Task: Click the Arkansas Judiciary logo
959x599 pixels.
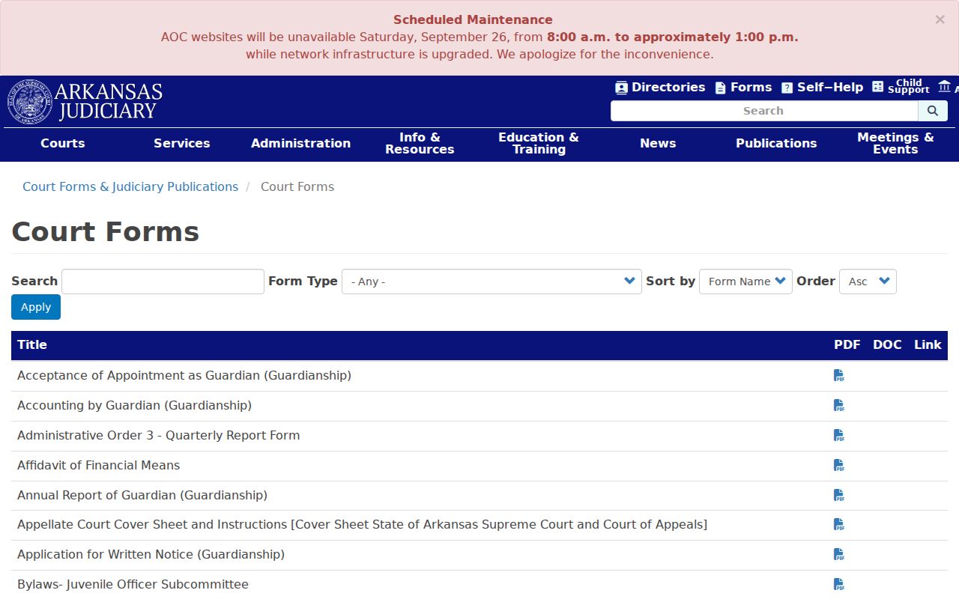Action: pyautogui.click(x=85, y=102)
